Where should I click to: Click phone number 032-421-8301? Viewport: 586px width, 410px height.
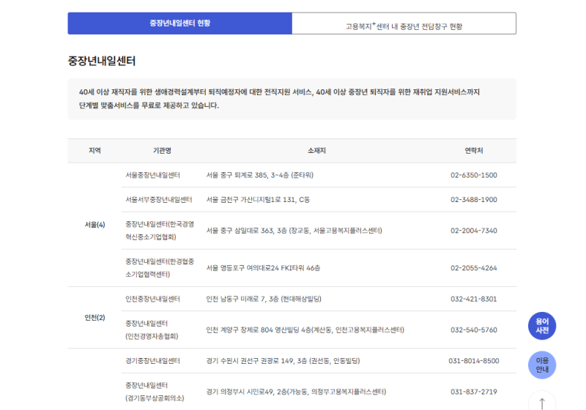(473, 299)
